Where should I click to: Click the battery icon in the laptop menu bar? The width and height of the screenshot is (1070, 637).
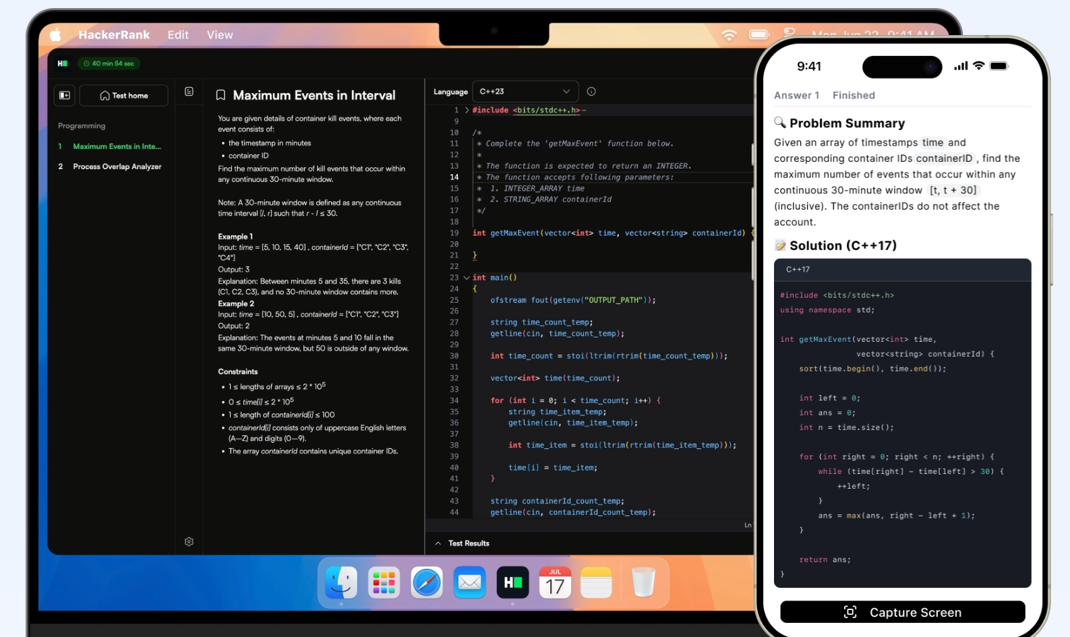(x=759, y=34)
